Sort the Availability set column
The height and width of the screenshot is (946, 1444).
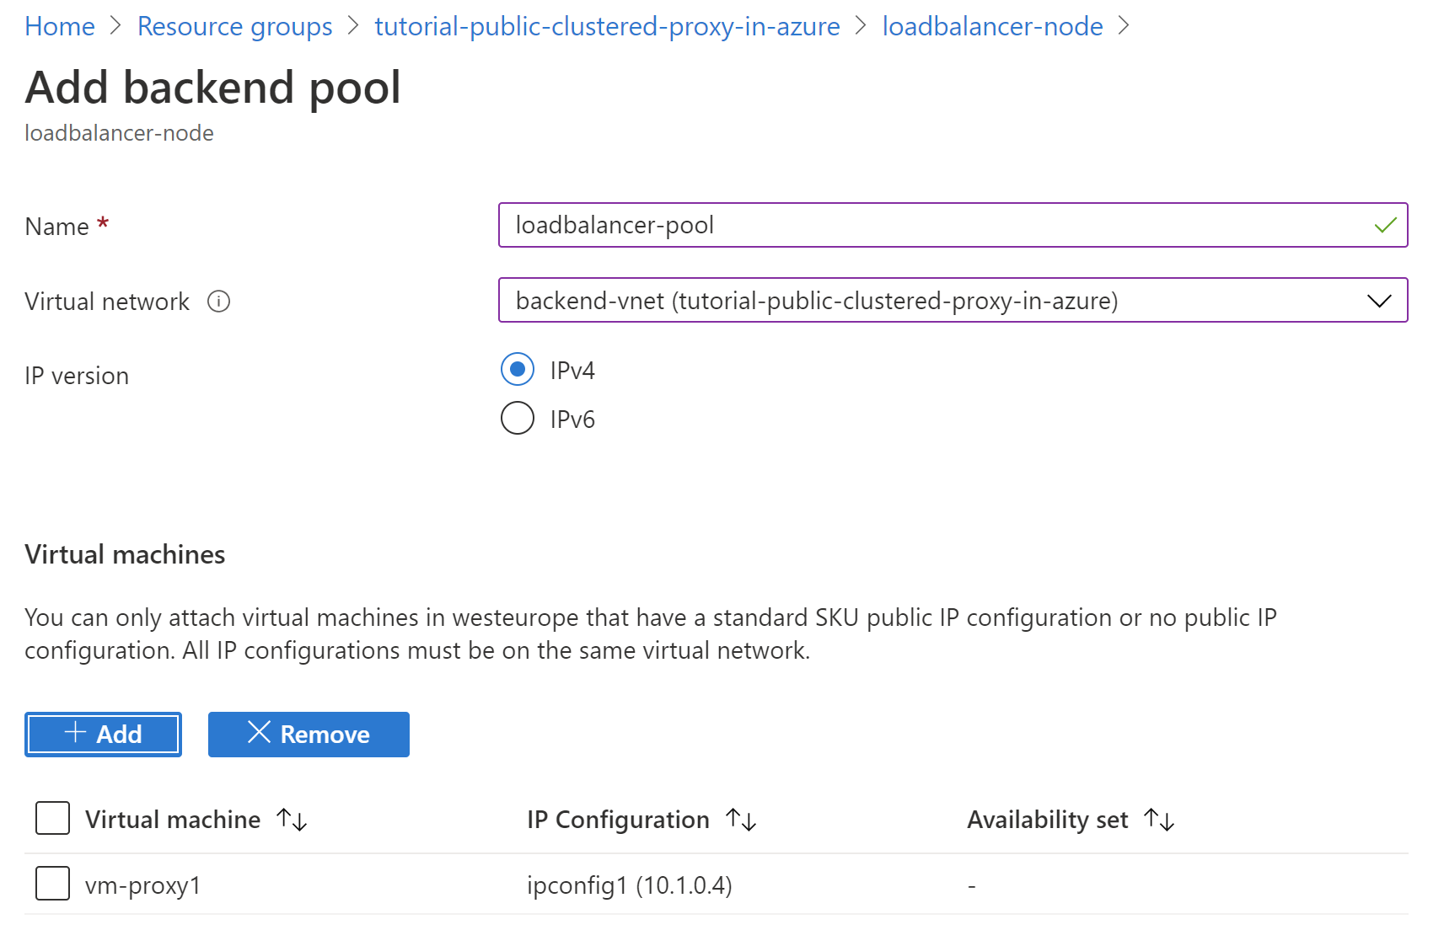[x=1159, y=818]
